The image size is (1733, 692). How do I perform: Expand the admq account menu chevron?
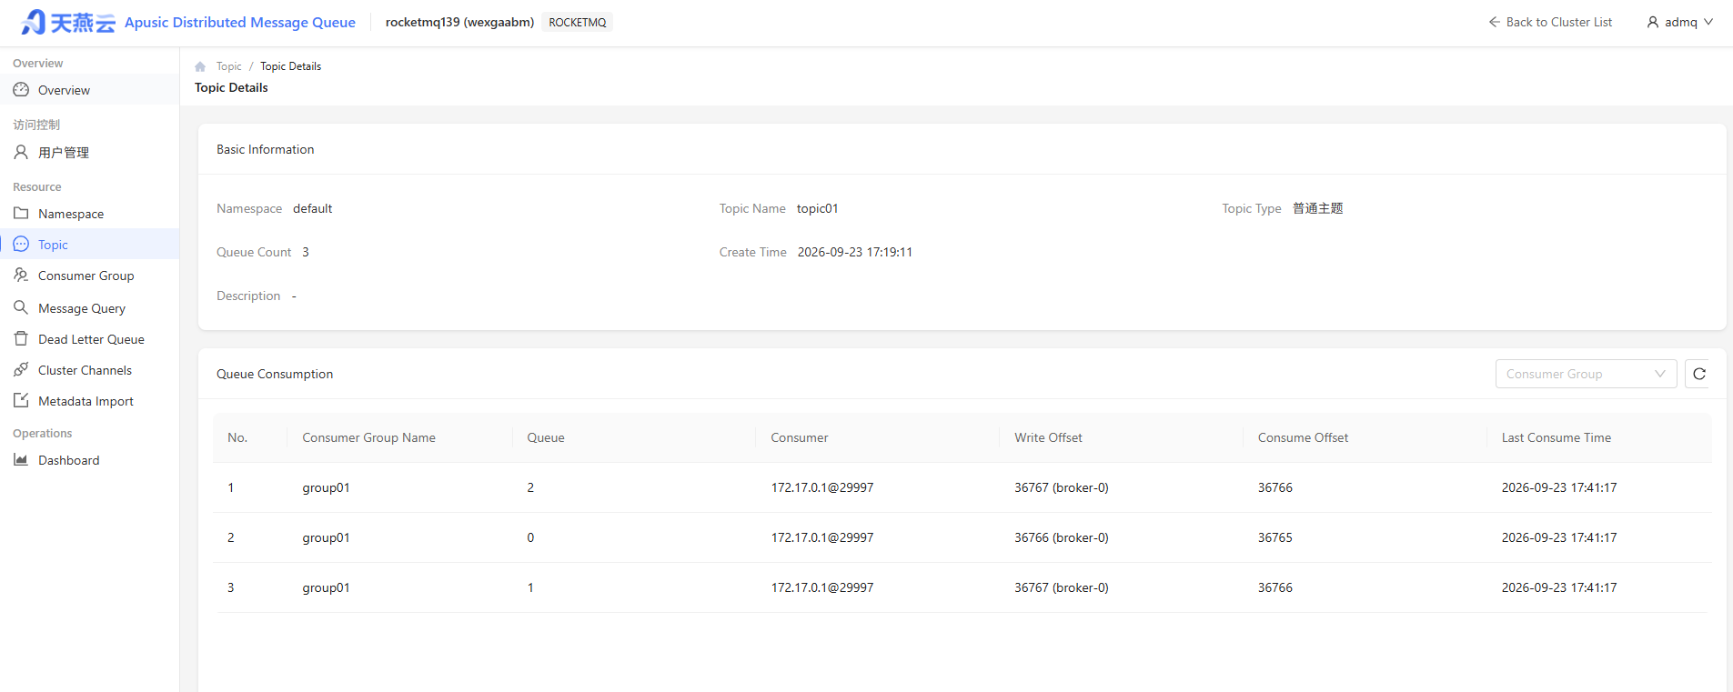tap(1708, 22)
